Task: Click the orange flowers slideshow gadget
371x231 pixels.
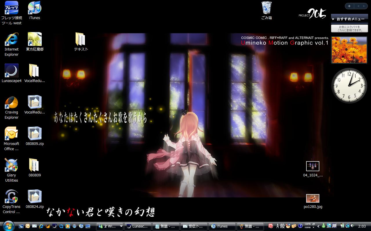Action: tap(349, 50)
